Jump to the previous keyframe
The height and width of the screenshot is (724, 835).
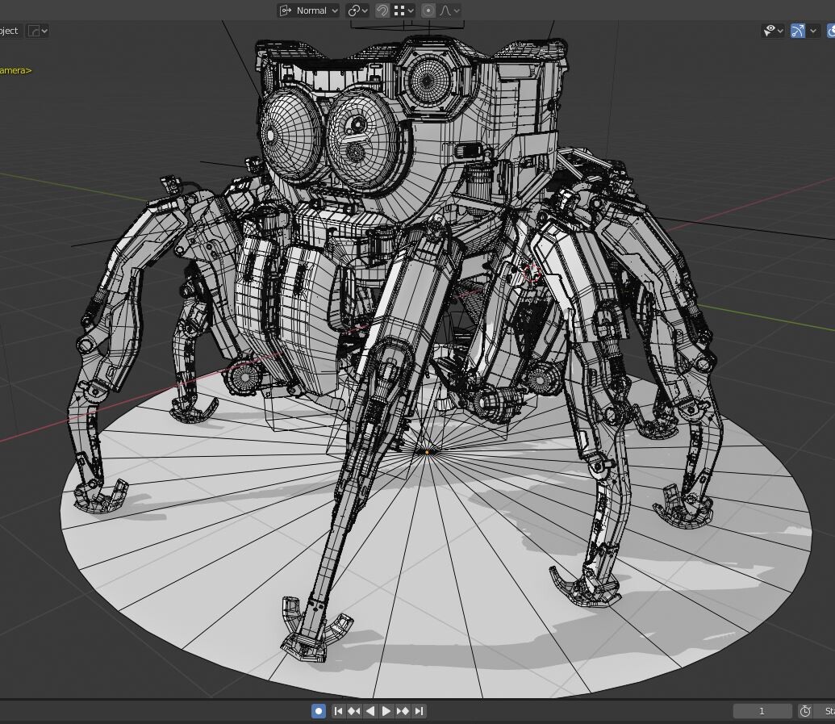353,710
